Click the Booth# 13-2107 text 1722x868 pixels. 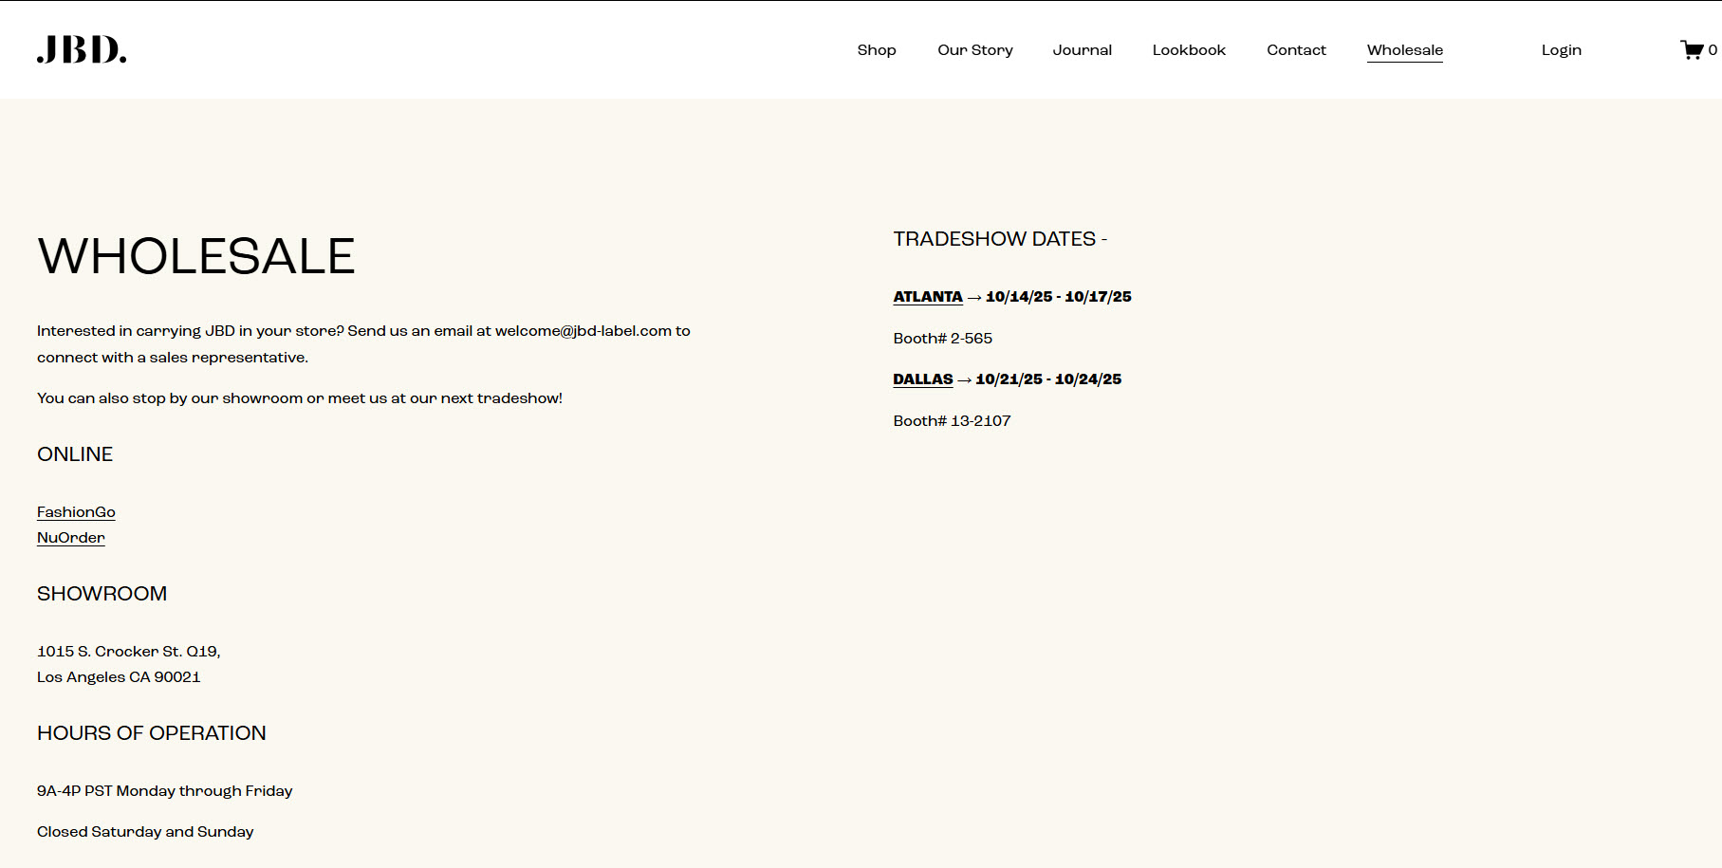[952, 421]
